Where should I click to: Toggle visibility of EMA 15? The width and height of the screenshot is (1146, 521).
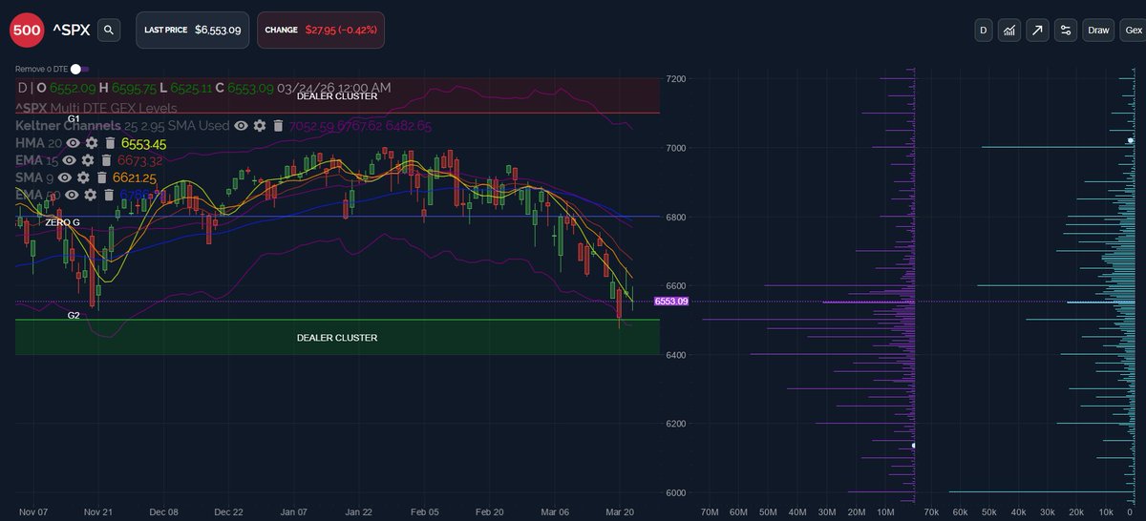point(70,160)
